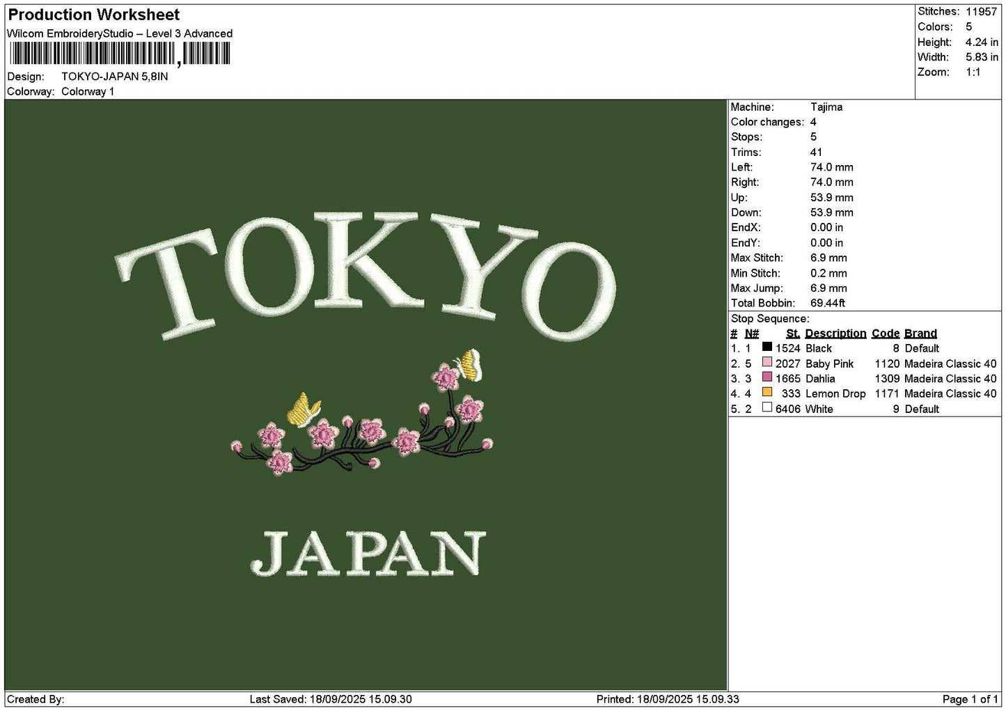This screenshot has width=1006, height=711.
Task: Click the Total Bobbin value 69.44ft
Action: [828, 304]
